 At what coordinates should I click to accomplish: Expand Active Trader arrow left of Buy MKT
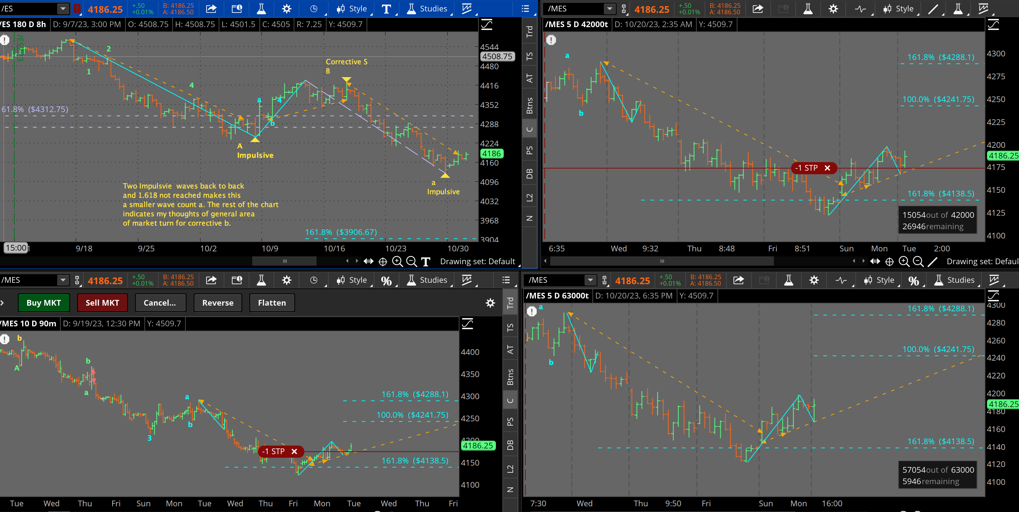[x=3, y=303]
